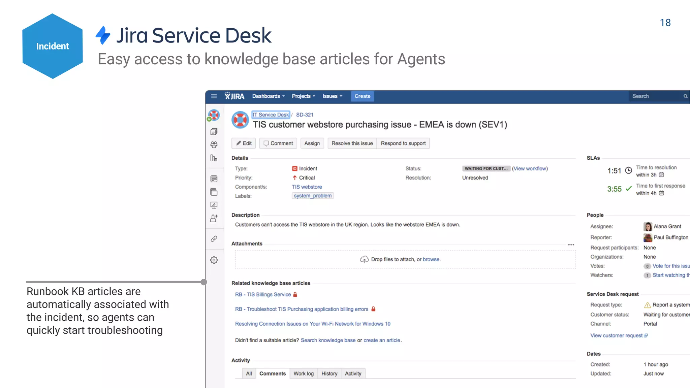Click create an article link
Image resolution: width=690 pixels, height=388 pixels.
[x=382, y=341]
